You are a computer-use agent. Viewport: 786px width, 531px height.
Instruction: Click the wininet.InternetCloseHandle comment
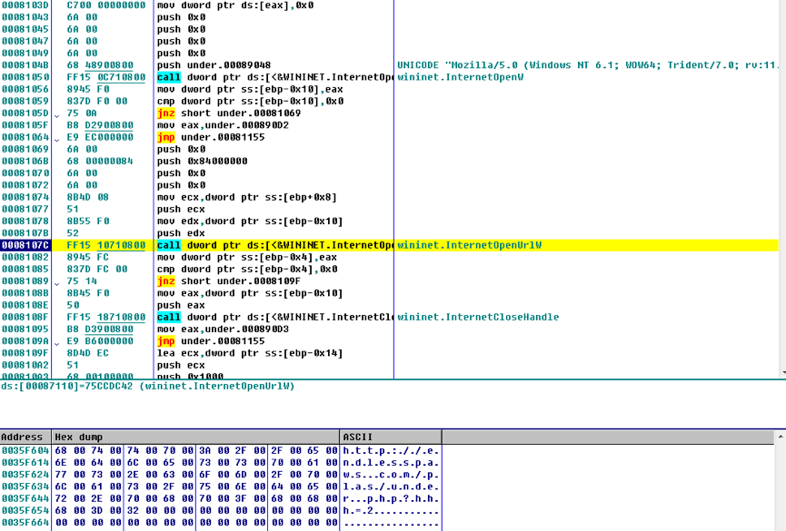(478, 317)
